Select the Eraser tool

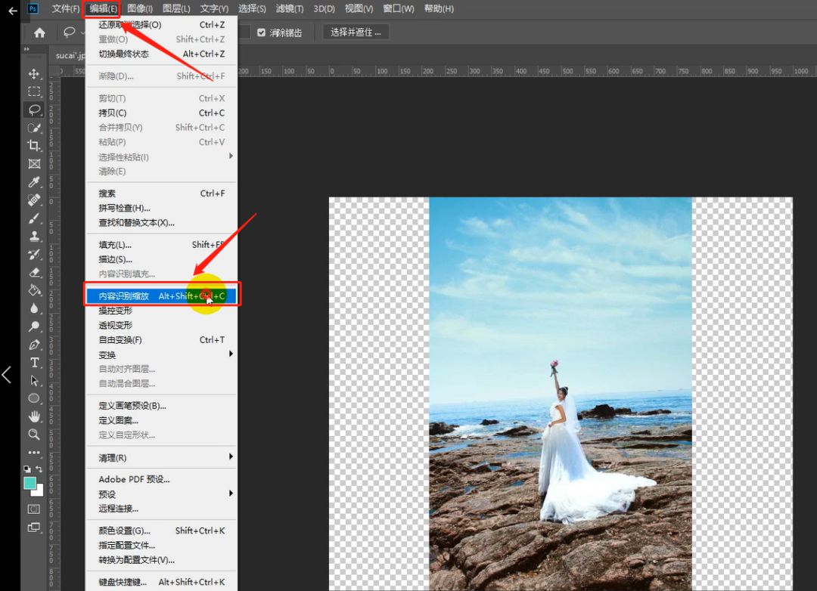coord(34,272)
